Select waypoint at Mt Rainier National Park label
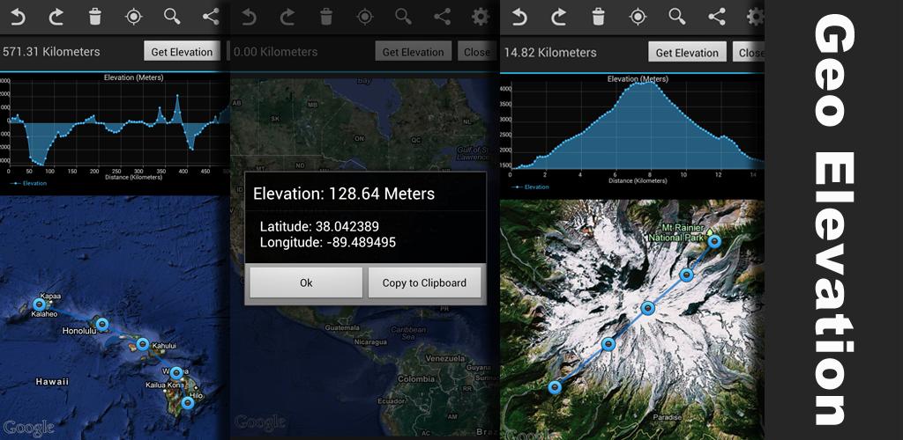The height and width of the screenshot is (440, 903). point(714,241)
